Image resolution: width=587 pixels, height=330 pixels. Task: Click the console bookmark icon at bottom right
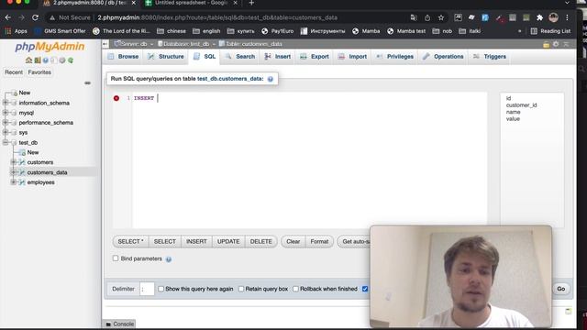569,312
